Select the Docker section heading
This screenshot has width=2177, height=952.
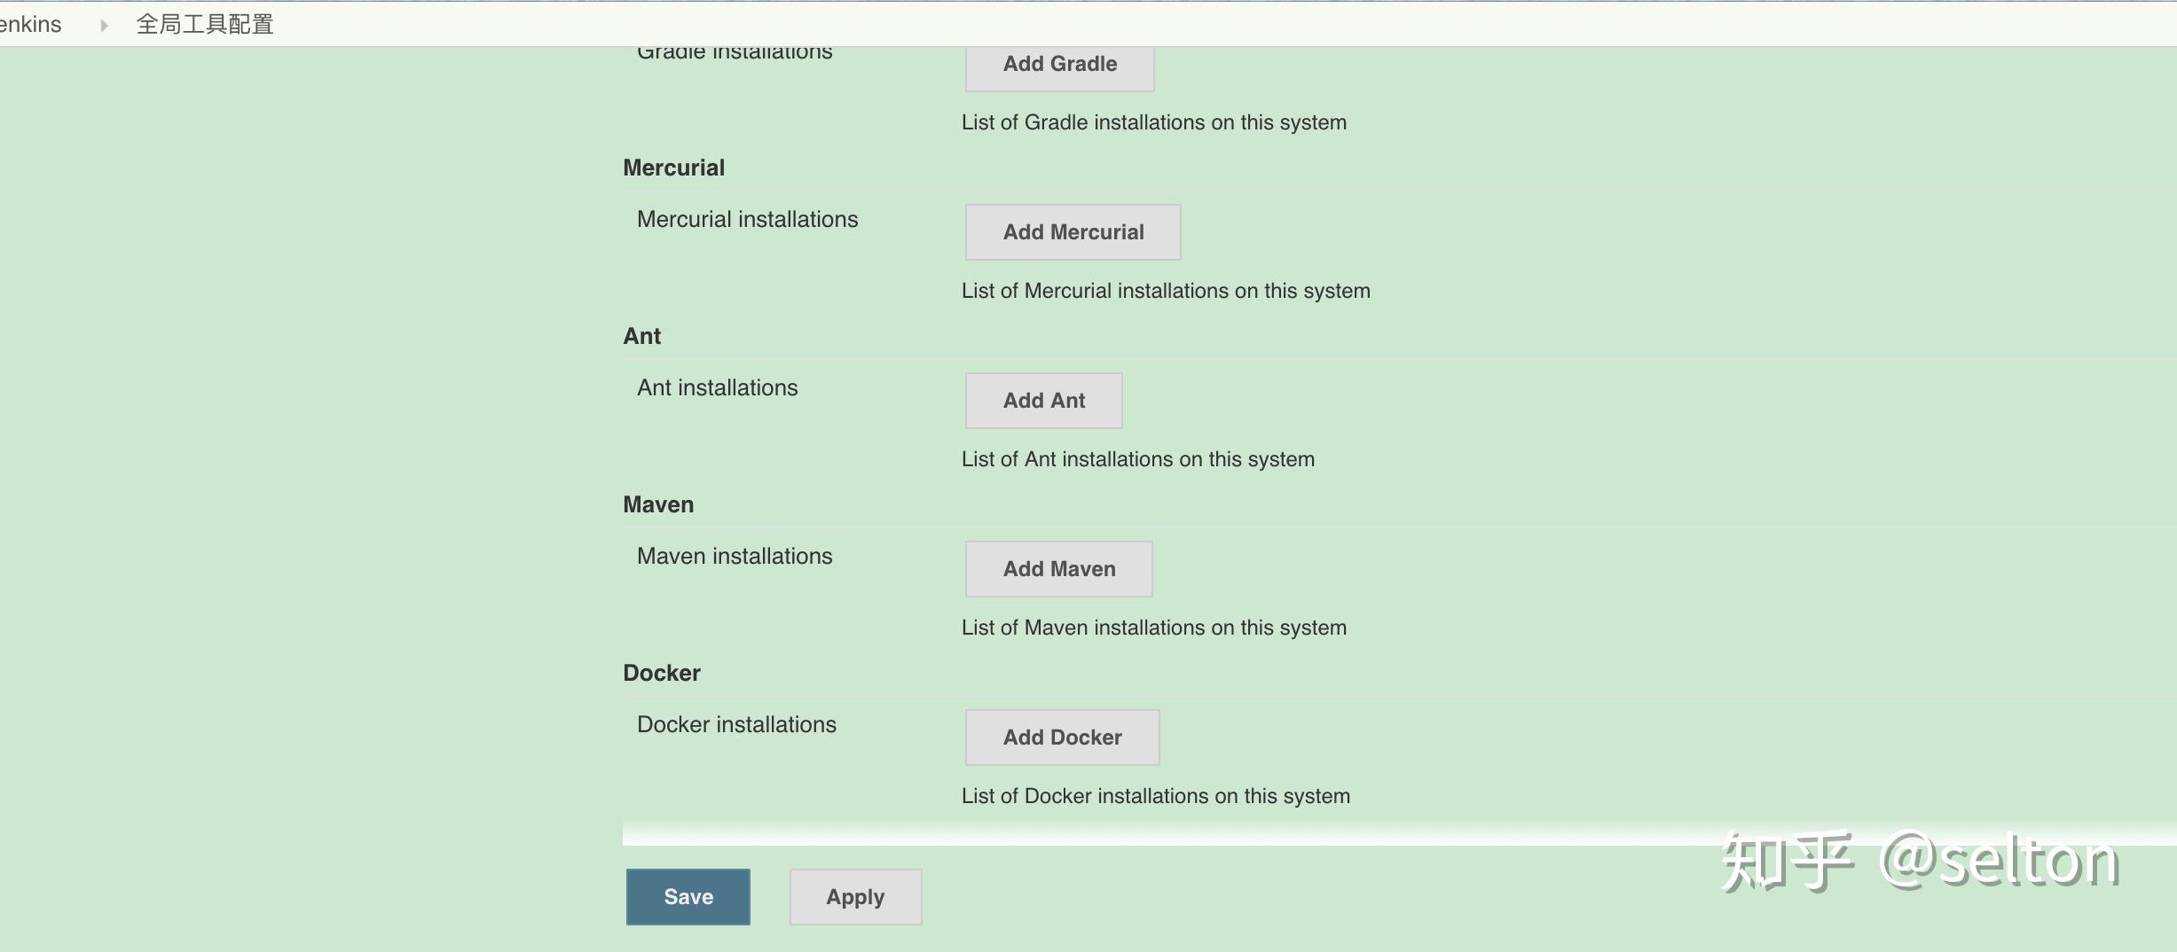coord(662,673)
